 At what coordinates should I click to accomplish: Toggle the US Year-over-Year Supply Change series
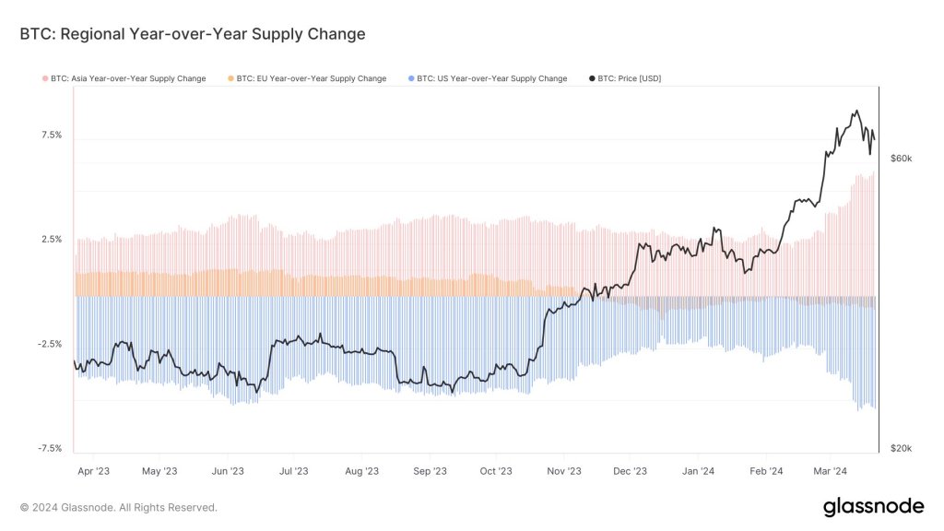click(x=491, y=79)
